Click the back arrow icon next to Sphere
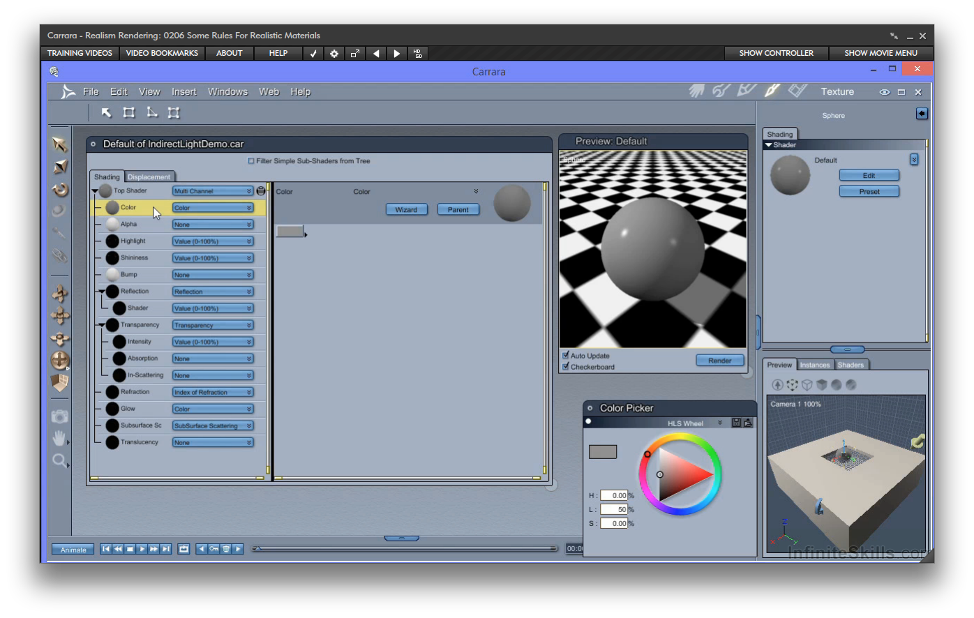The image size is (974, 618). click(x=922, y=113)
